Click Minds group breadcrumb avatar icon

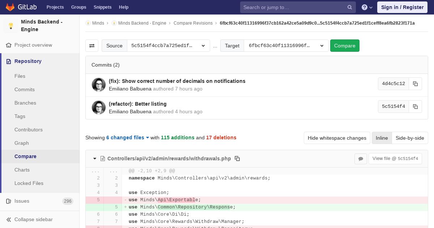(88, 23)
